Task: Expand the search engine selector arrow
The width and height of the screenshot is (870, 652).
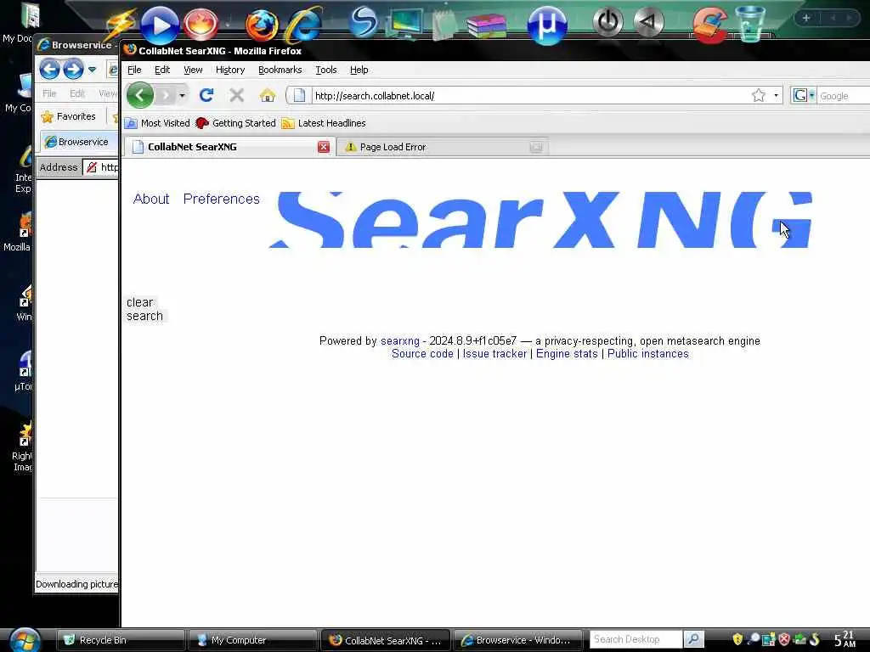Action: pyautogui.click(x=811, y=95)
